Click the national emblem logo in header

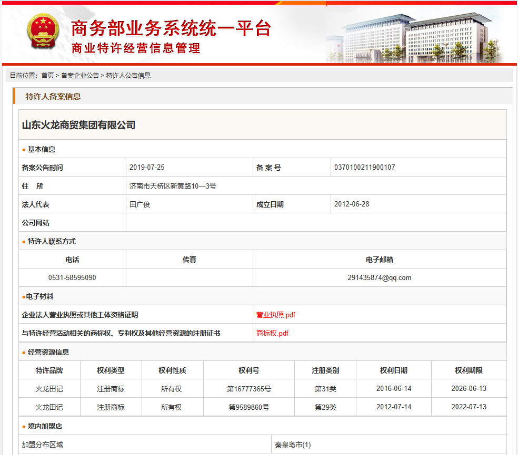(43, 32)
